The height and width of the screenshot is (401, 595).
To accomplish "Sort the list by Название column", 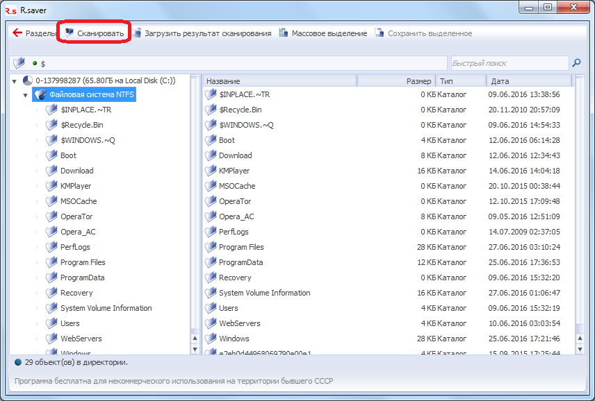I will [278, 81].
